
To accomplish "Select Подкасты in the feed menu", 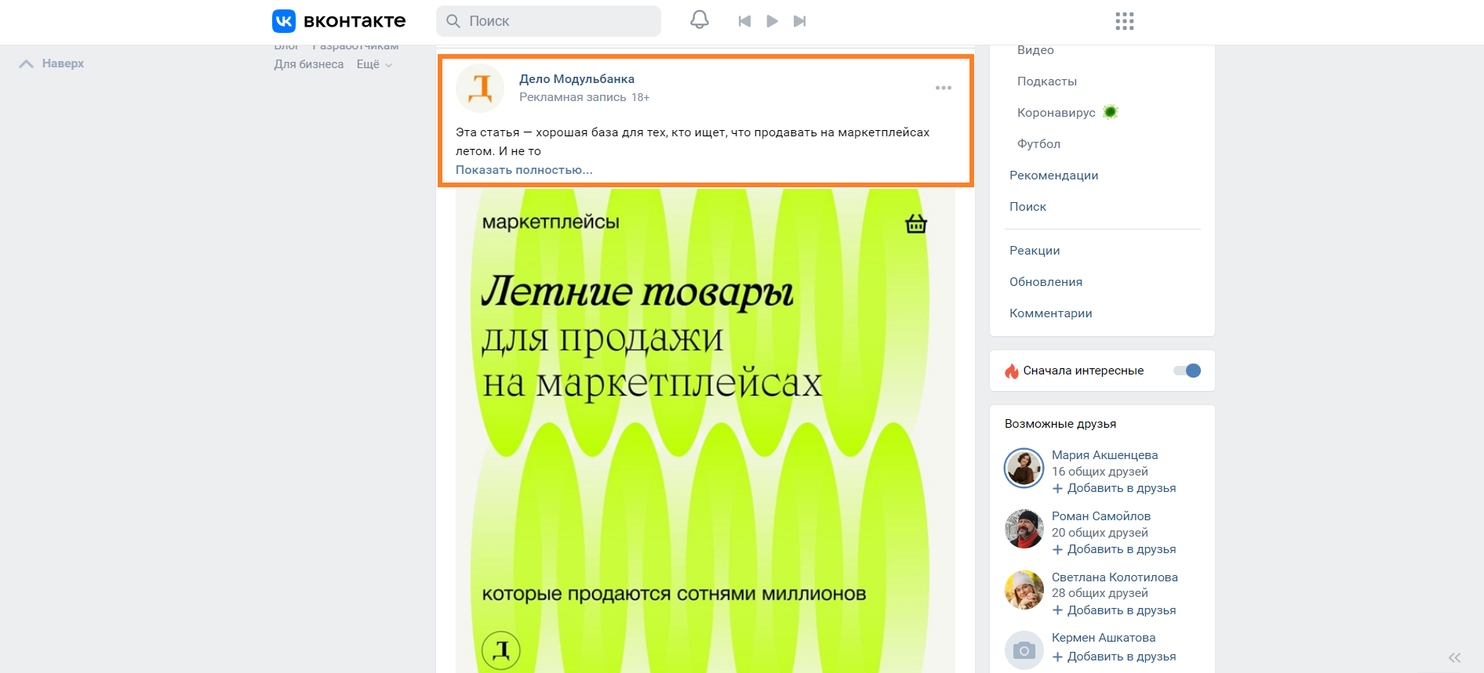I will 1046,81.
